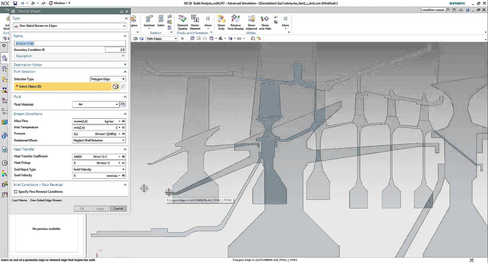Screen dimensions: 488x263
Task: Open Element Quality check
Action: tap(183, 22)
